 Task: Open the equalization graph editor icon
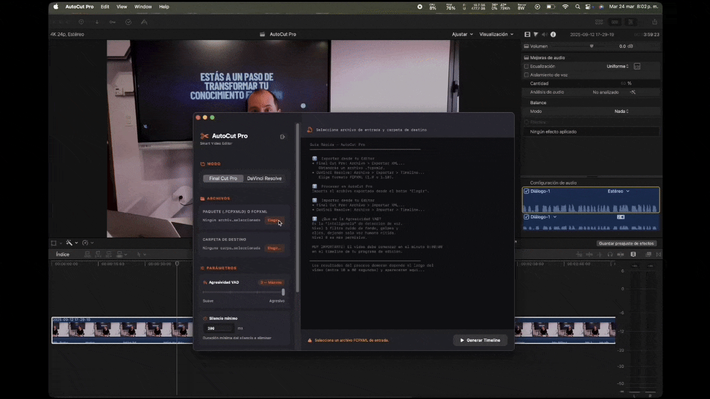click(x=637, y=66)
